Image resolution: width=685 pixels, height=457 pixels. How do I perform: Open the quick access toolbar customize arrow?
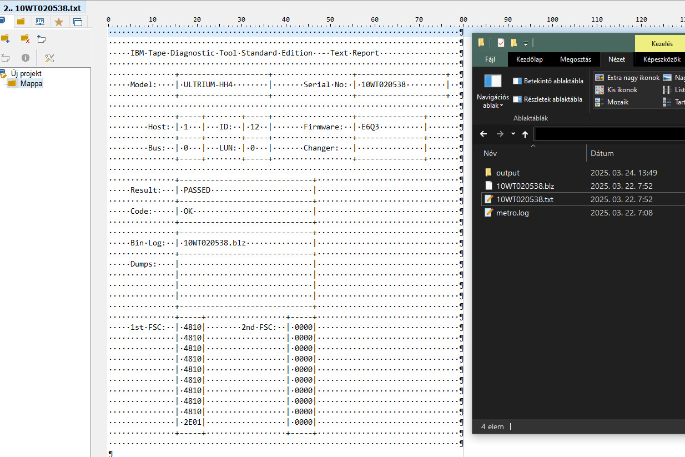pyautogui.click(x=526, y=43)
